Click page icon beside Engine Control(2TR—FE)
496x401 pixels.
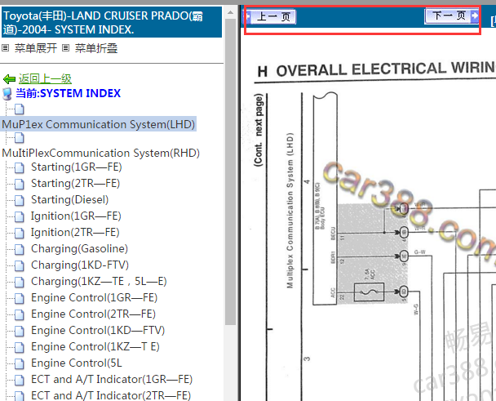click(20, 315)
